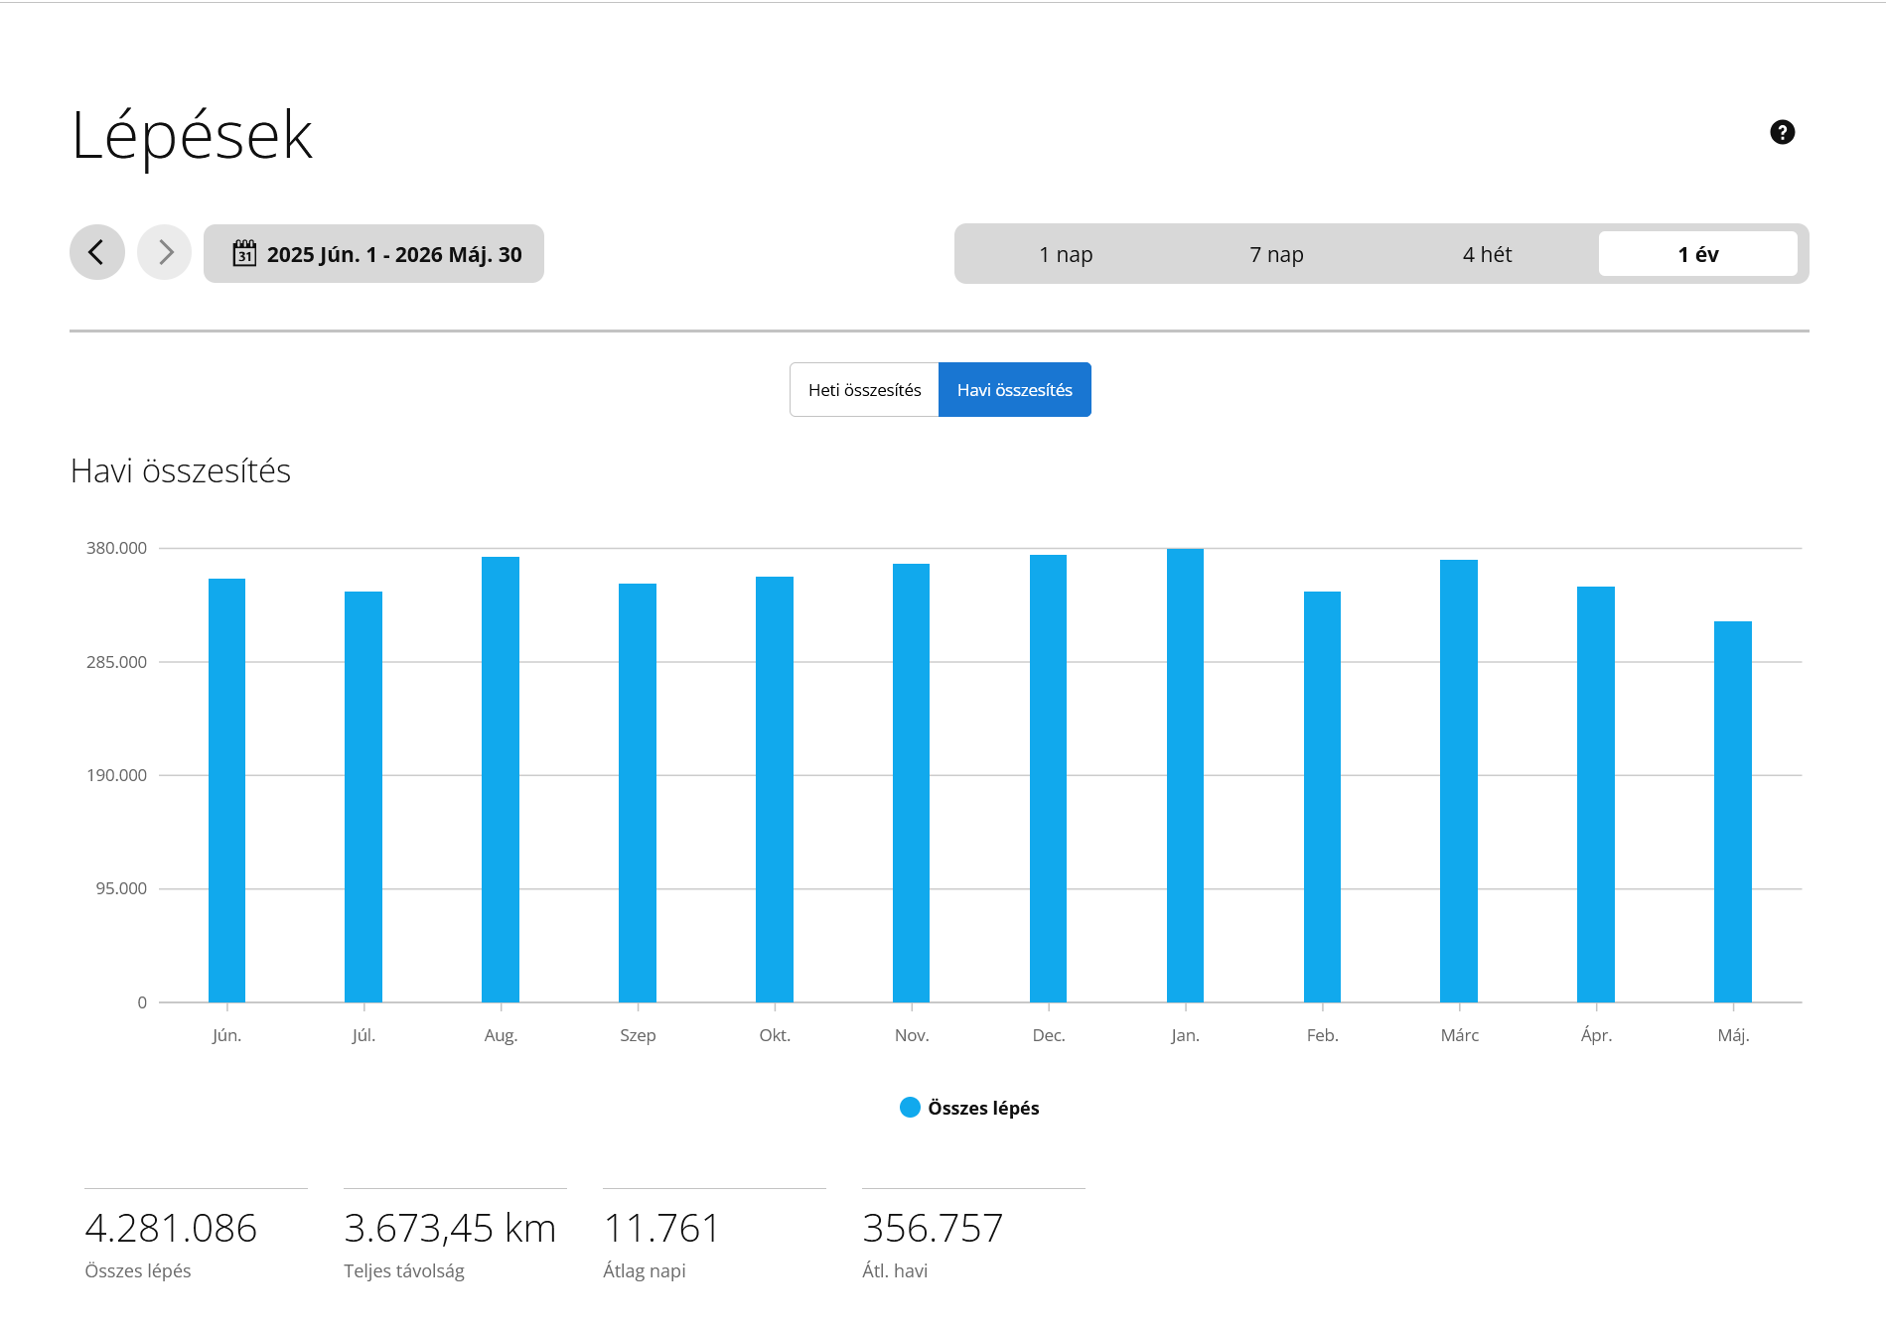Click the Dec. bar in the chart

[1048, 778]
